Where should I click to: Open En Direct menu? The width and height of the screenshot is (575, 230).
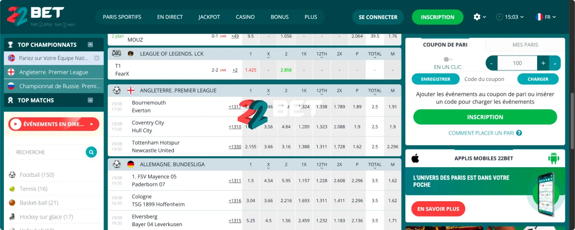click(x=170, y=17)
